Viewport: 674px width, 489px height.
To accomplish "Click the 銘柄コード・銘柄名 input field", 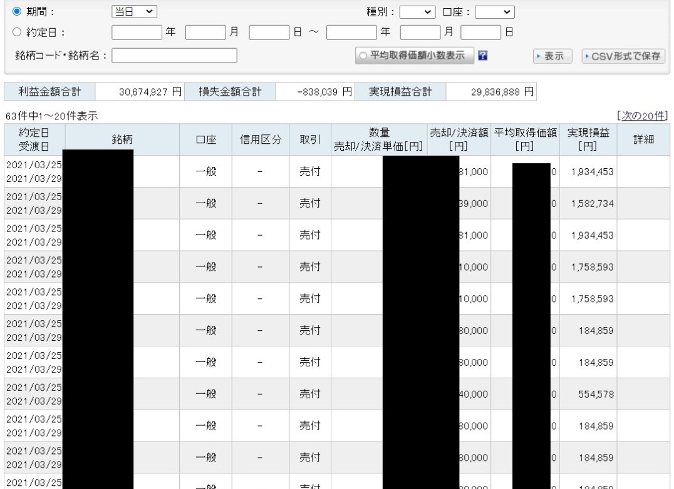I will click(x=174, y=55).
